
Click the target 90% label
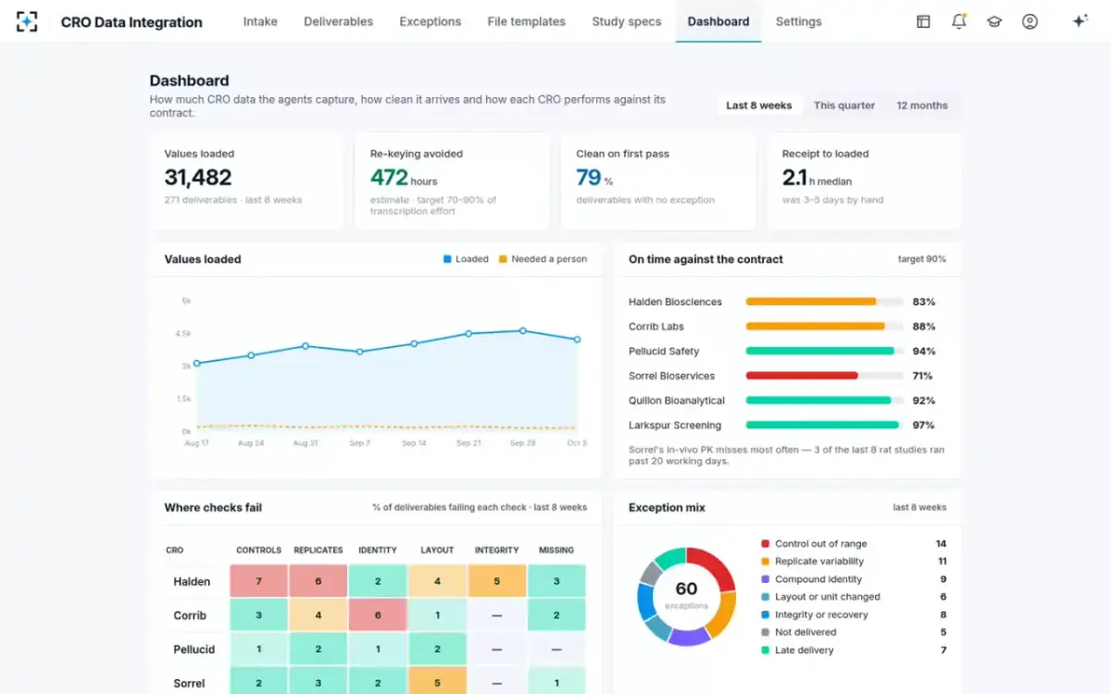coord(922,259)
